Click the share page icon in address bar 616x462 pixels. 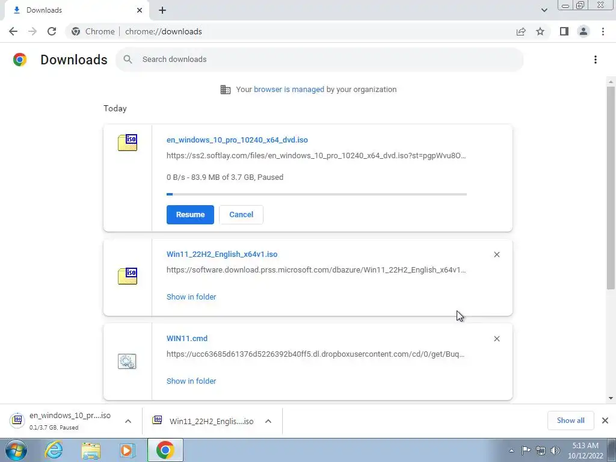point(521,31)
